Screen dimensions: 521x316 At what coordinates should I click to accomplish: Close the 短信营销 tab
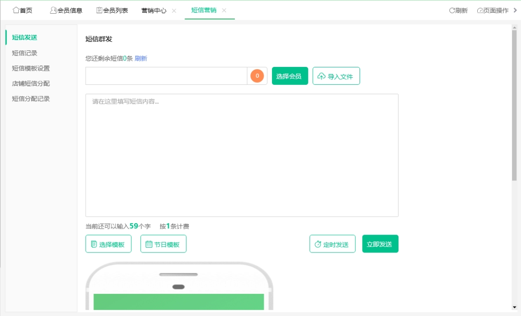224,10
